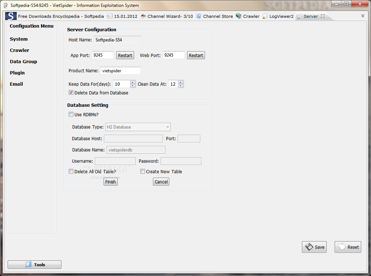Viewport: 371px width, 276px height.
Task: Click the Host Name field
Action: click(117, 40)
